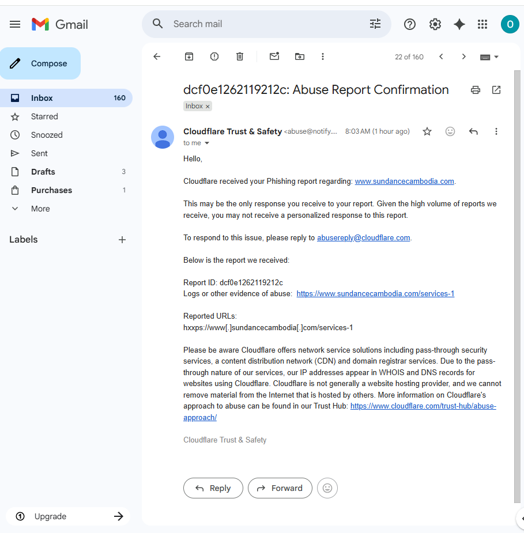Remove the Inbox label with x

208,107
